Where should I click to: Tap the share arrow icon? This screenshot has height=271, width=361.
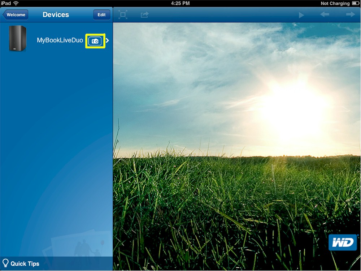click(145, 15)
